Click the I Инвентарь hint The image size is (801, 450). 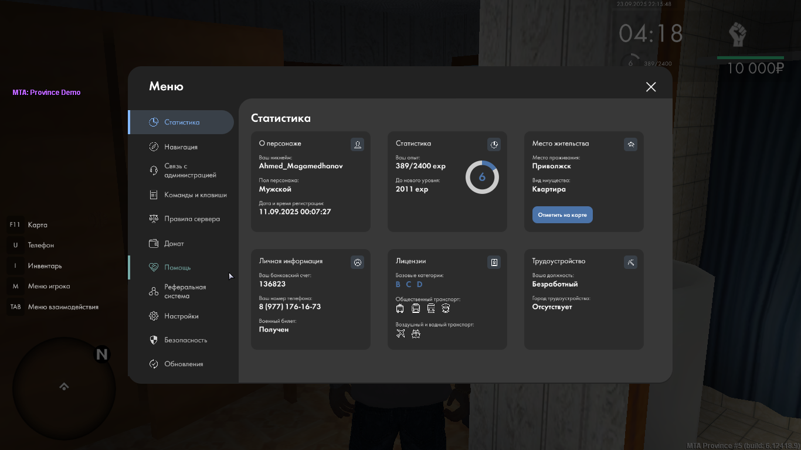35,265
